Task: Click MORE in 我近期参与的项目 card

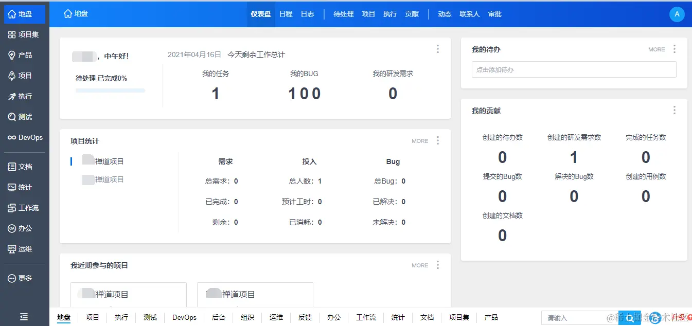Action: (x=420, y=265)
